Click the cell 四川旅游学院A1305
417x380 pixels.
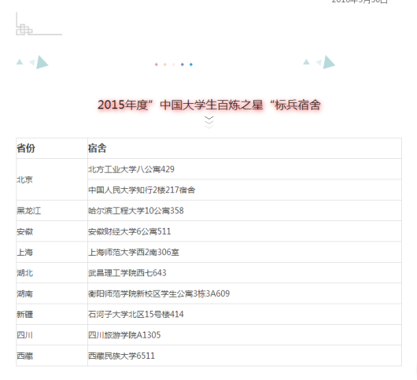click(245, 335)
